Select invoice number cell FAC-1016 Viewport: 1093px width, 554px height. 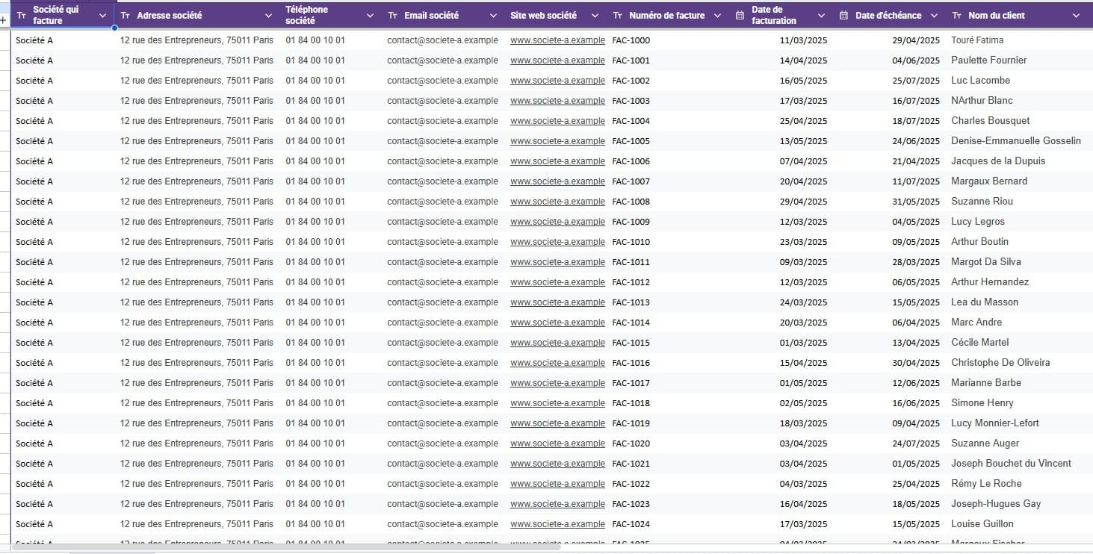[x=631, y=363]
